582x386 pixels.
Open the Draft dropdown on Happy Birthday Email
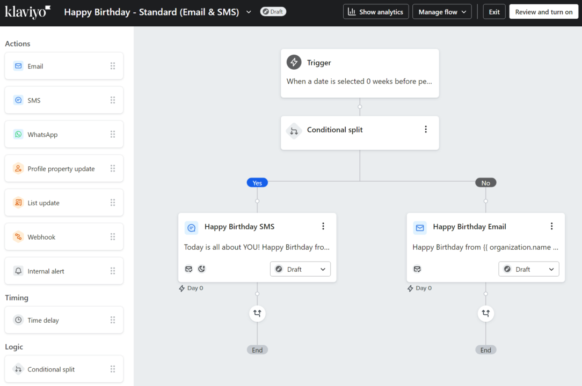pos(528,269)
